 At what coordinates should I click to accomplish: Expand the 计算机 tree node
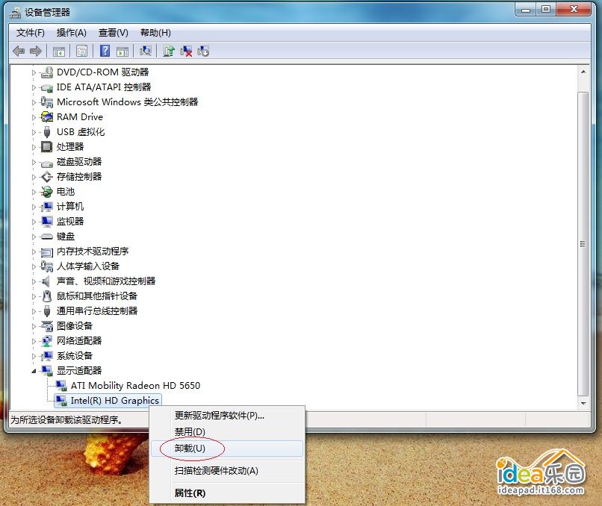(34, 207)
